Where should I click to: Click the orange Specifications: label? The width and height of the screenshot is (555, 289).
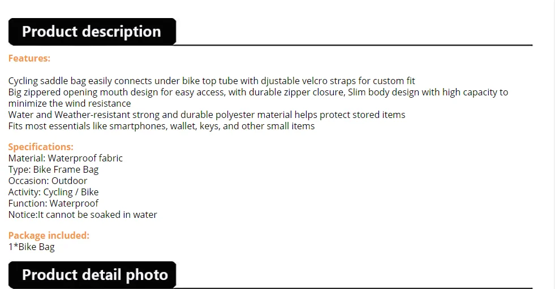coord(41,147)
